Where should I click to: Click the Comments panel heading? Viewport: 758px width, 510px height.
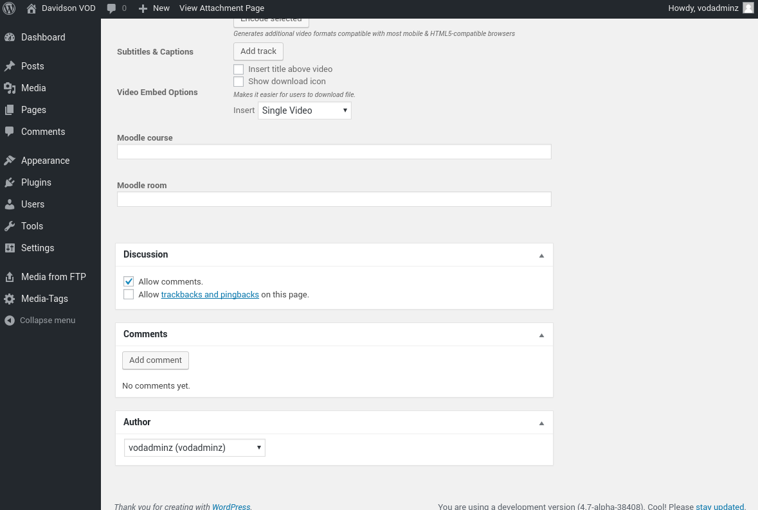145,334
